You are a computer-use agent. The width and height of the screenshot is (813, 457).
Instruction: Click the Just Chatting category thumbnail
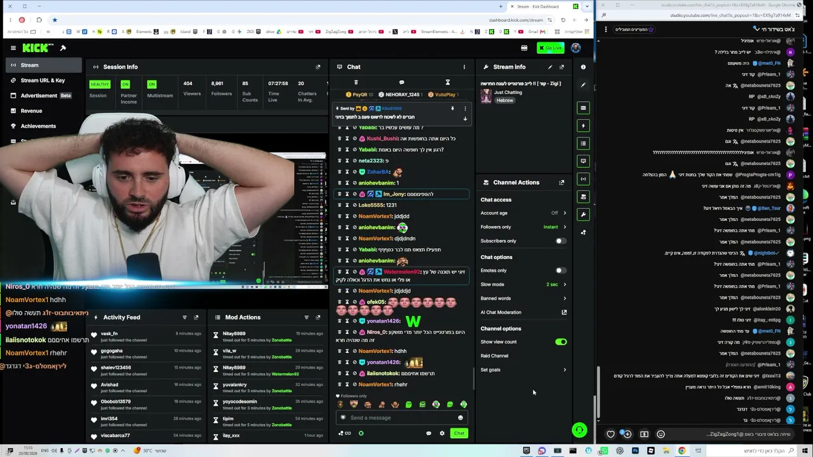[x=486, y=95]
